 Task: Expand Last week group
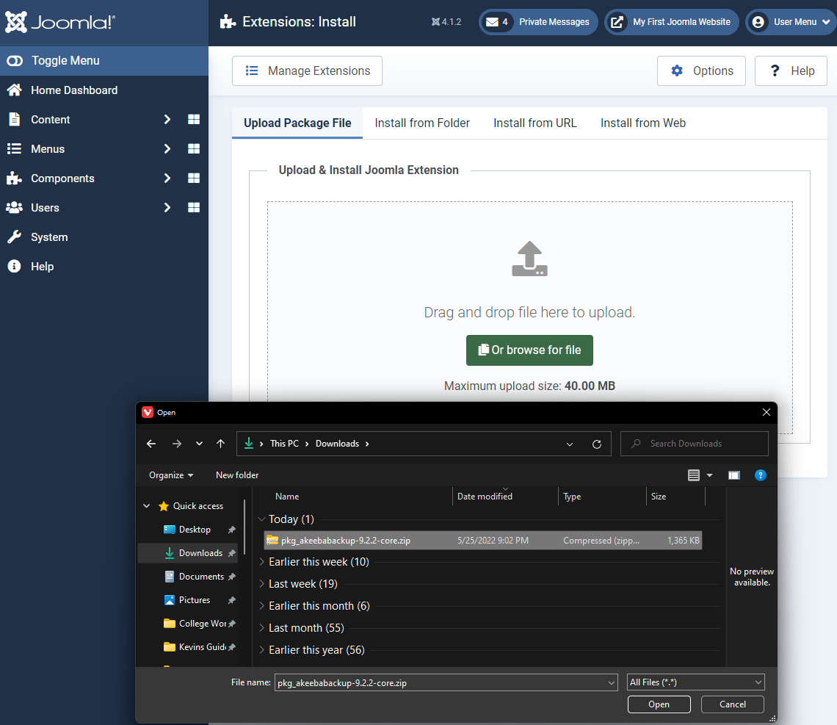261,584
